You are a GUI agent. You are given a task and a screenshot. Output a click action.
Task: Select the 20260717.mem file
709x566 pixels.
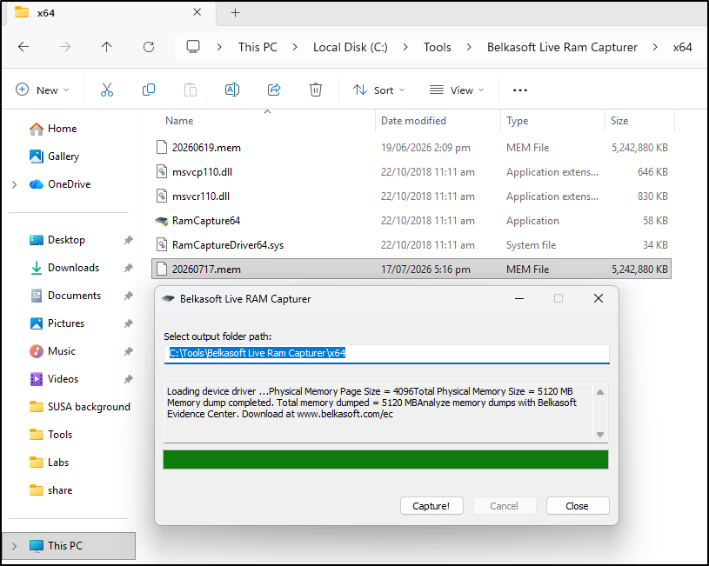click(411, 269)
